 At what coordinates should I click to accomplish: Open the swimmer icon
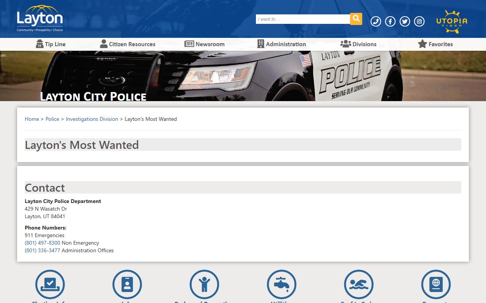(359, 284)
